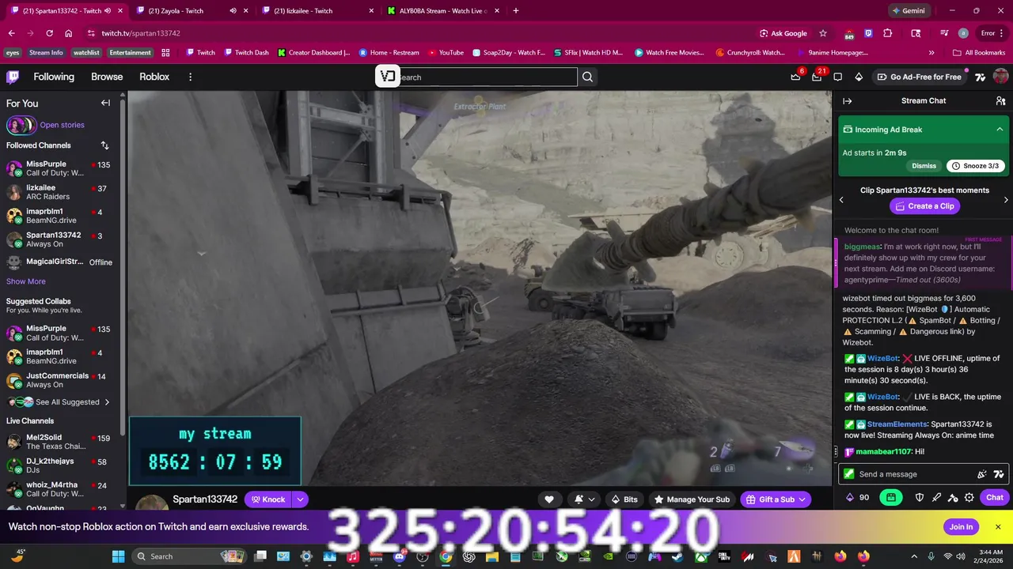Open the three-dot more menu beside Roblox
Screen dimensions: 1013x569
[x=190, y=77]
